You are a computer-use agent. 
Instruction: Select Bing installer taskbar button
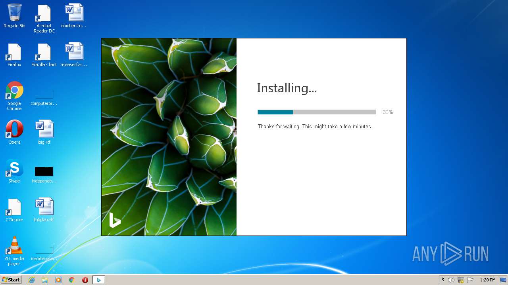click(99, 280)
